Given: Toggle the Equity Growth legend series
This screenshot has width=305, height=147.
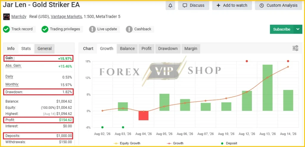Looking at the screenshot, I should pos(127,143).
